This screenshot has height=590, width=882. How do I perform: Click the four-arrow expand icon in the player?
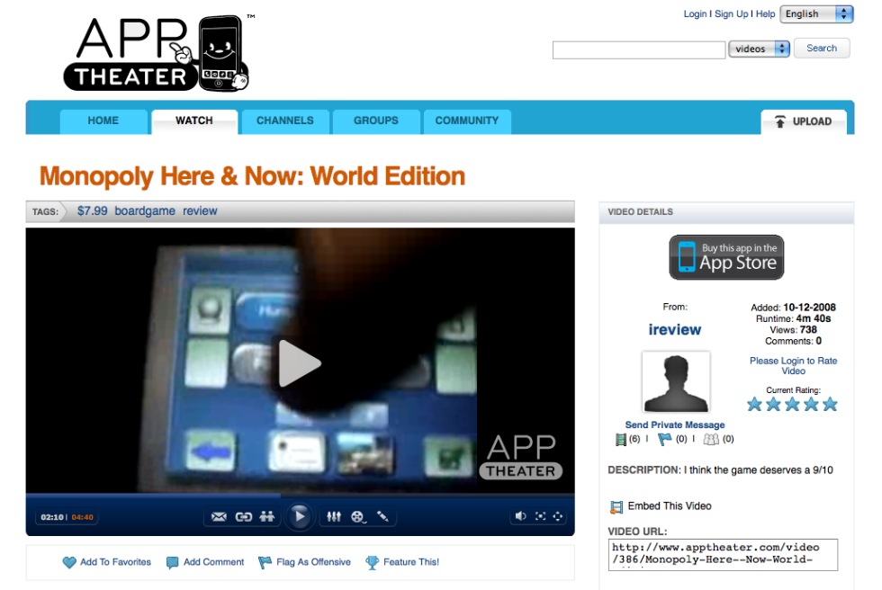(557, 516)
